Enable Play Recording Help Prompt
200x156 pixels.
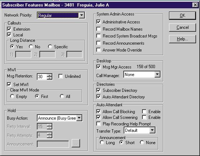click(x=98, y=124)
